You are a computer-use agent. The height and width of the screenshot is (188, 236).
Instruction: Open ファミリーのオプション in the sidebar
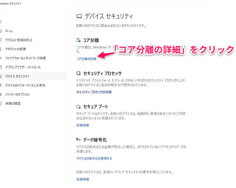[18, 94]
